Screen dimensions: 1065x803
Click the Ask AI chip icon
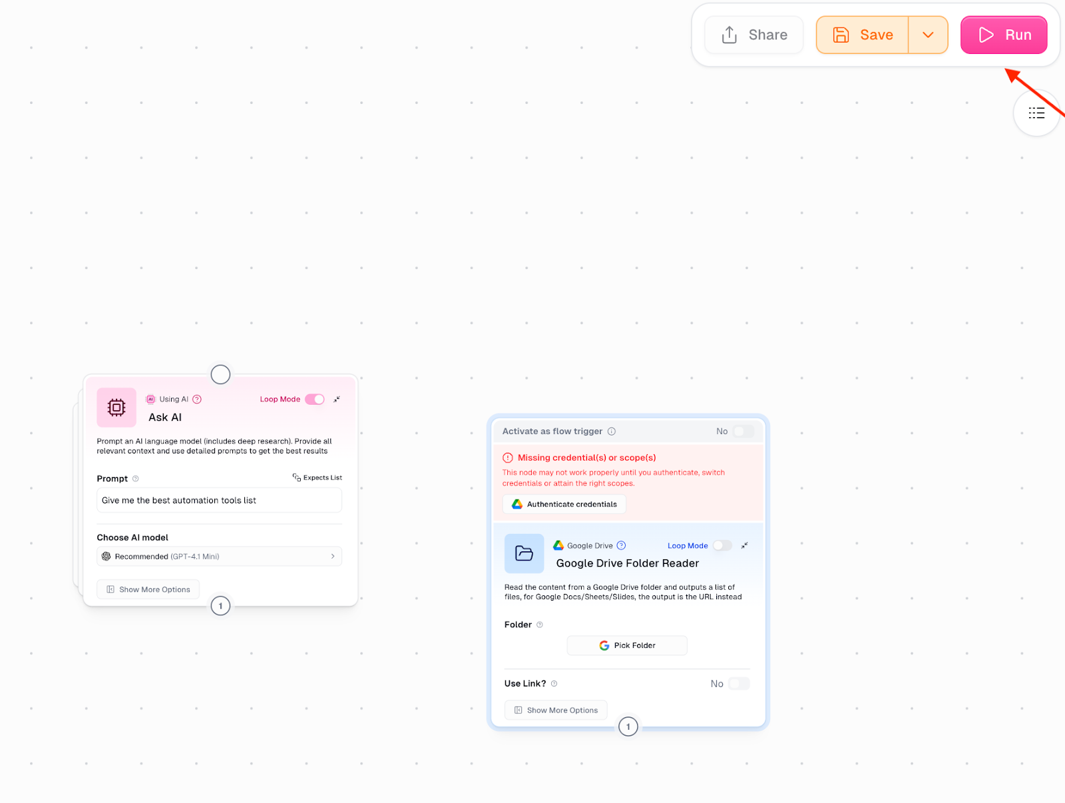pos(116,407)
